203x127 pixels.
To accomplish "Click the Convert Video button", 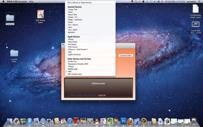I will tap(126, 55).
